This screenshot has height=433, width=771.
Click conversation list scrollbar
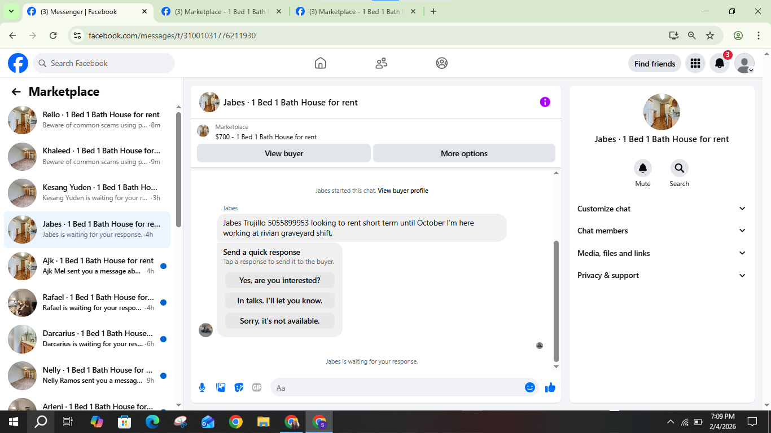point(178,169)
